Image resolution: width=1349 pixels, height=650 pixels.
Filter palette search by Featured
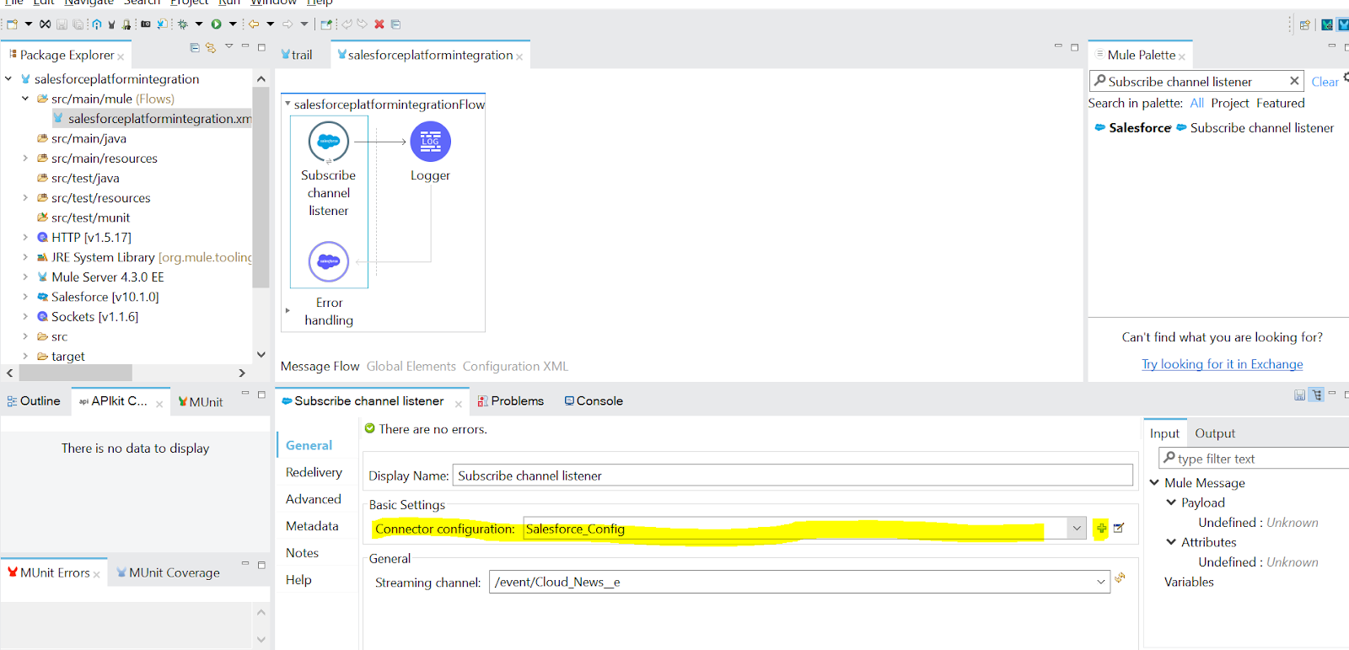[x=1280, y=103]
